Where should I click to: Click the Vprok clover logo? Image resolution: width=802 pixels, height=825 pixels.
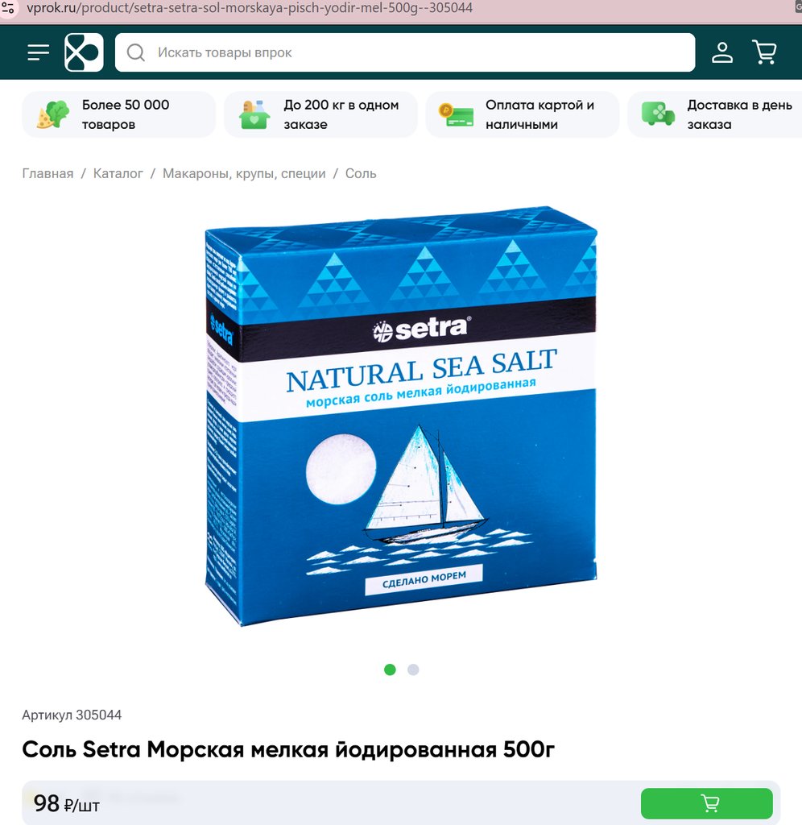(84, 52)
